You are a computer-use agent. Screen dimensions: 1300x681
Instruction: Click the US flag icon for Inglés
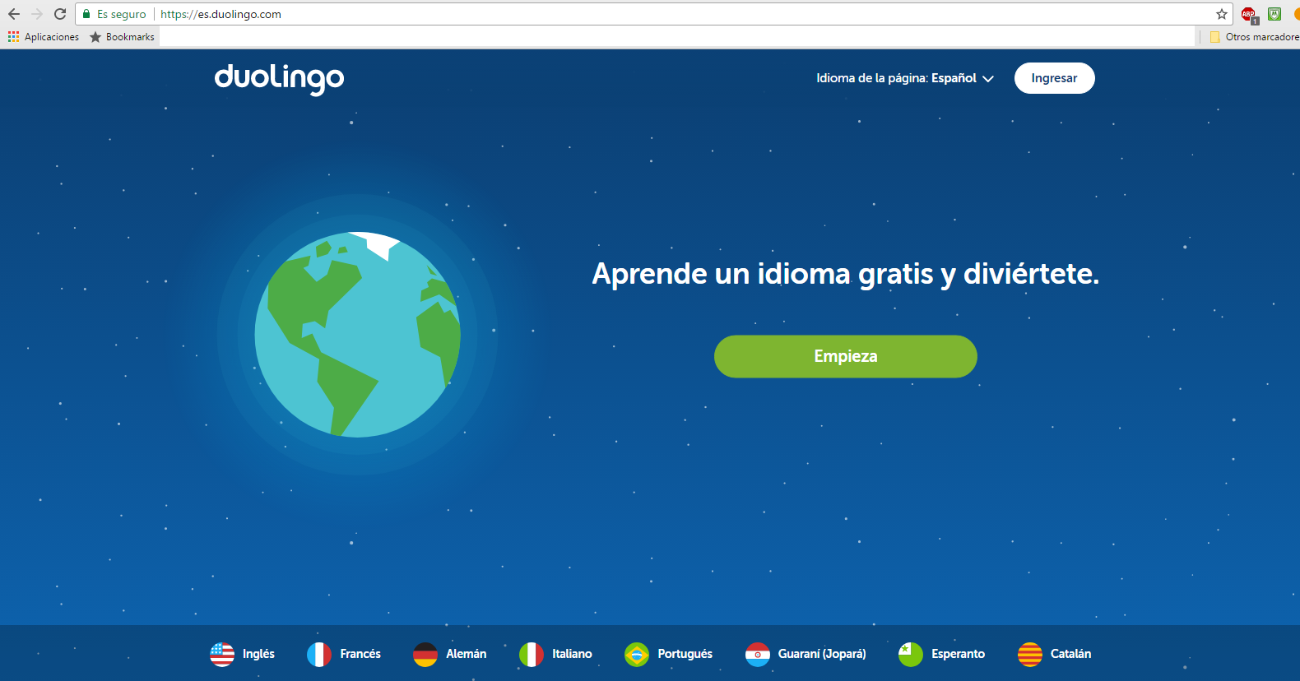coord(222,654)
